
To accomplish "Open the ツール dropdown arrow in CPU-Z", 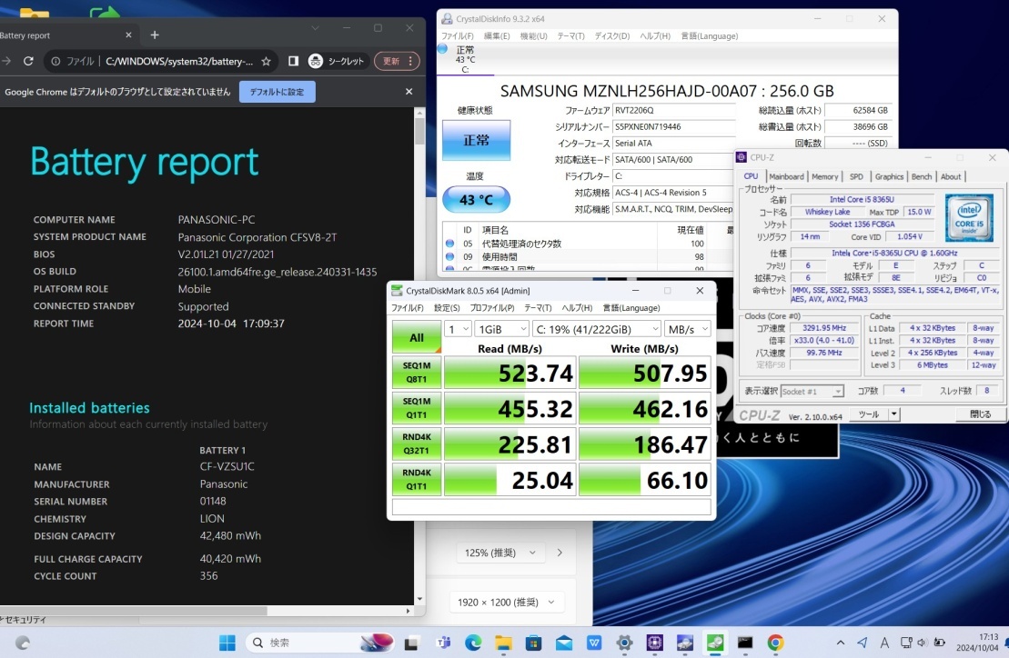I will (893, 414).
